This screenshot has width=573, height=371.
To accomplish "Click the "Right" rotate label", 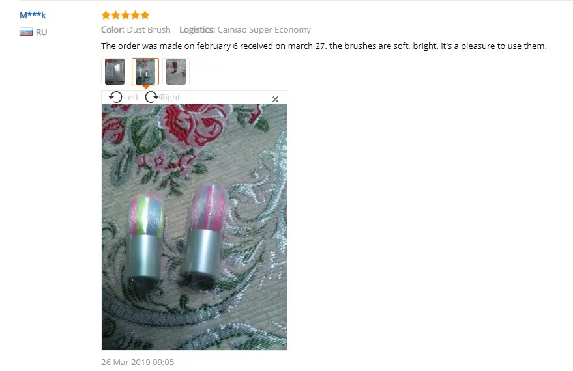I will click(170, 98).
